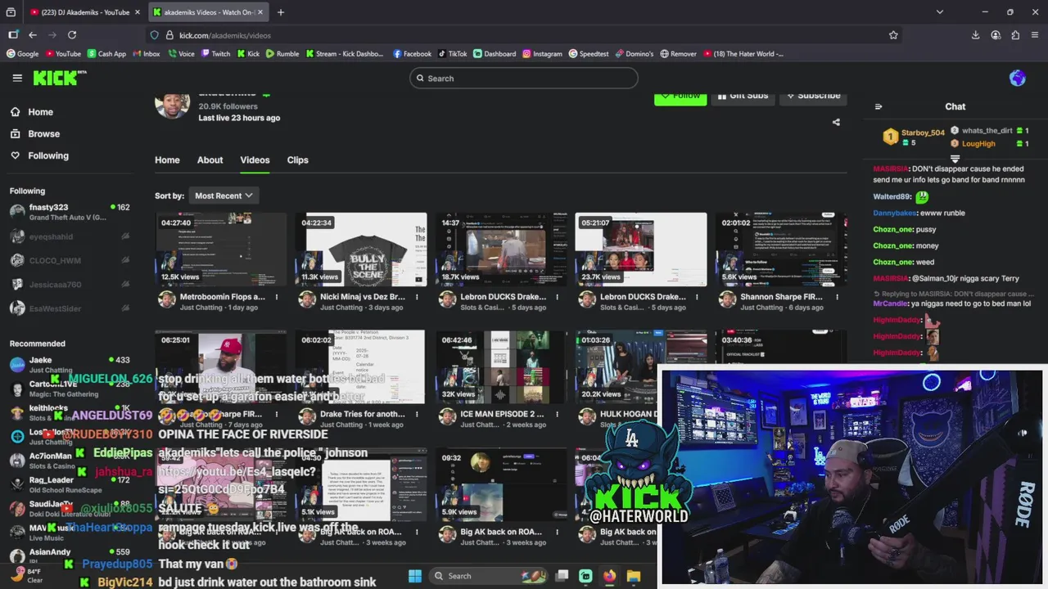Open options menu for Metroboomin Flops video
Image resolution: width=1048 pixels, height=589 pixels.
[277, 297]
